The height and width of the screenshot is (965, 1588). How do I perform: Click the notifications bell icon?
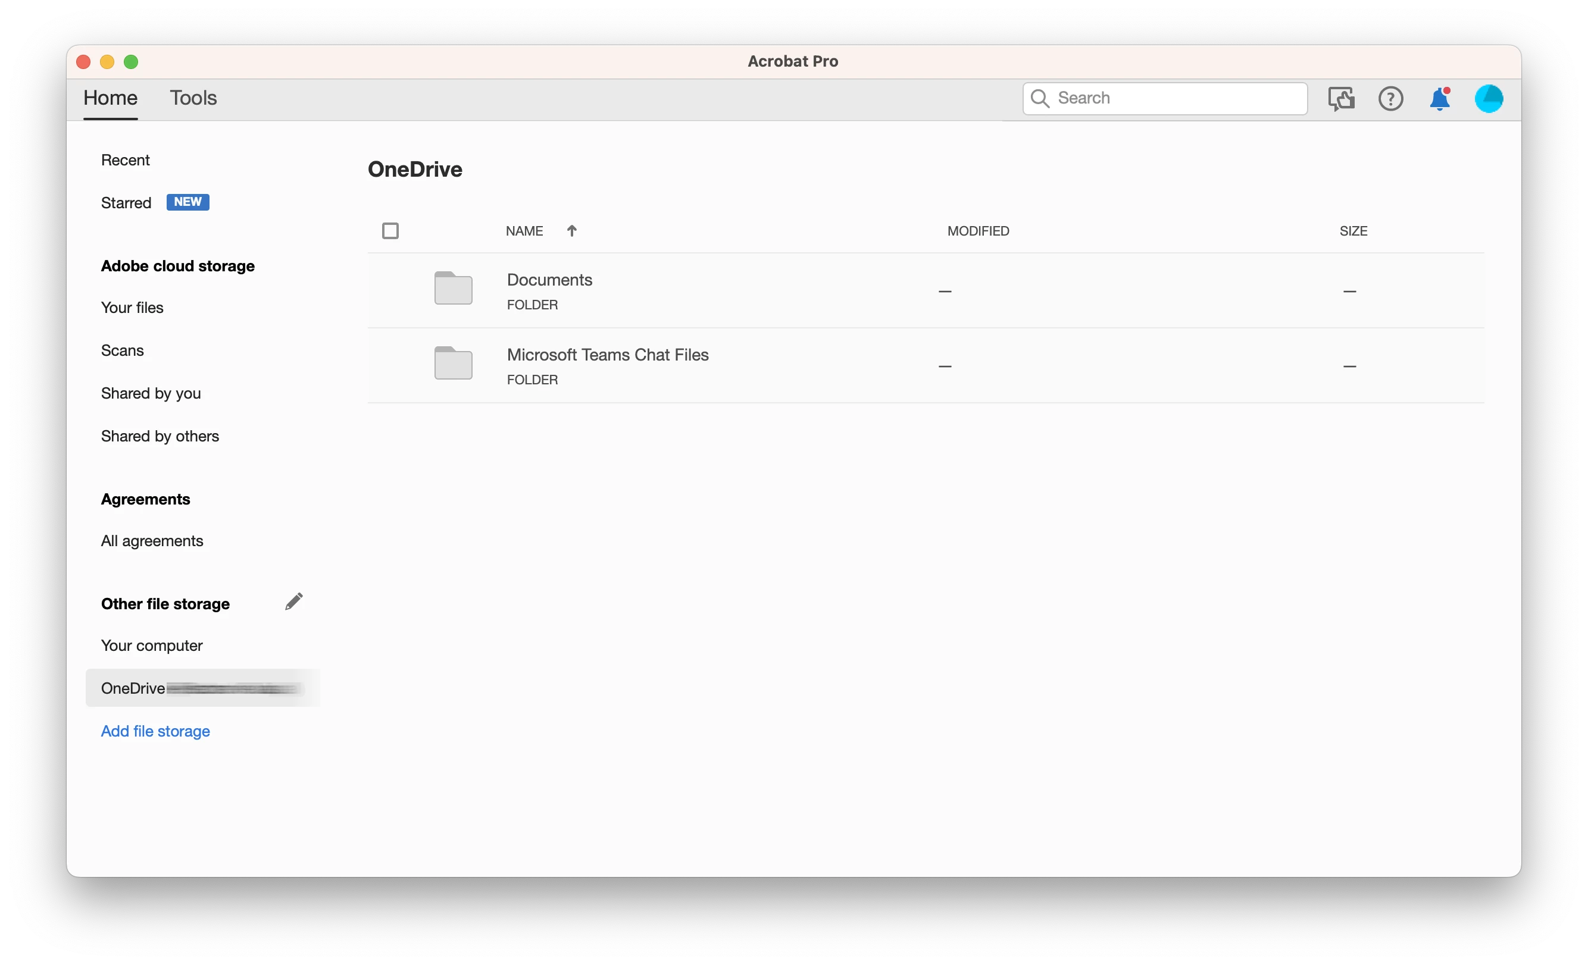(x=1439, y=99)
